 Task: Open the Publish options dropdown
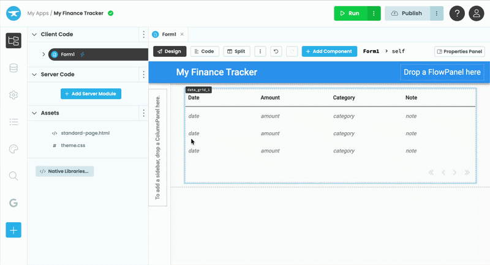(437, 13)
